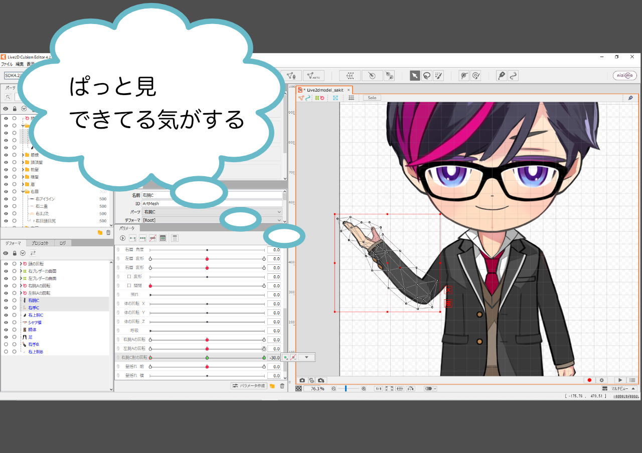Zoom out with minus magnifier
Viewport: 642px width, 453px height.
[x=334, y=388]
